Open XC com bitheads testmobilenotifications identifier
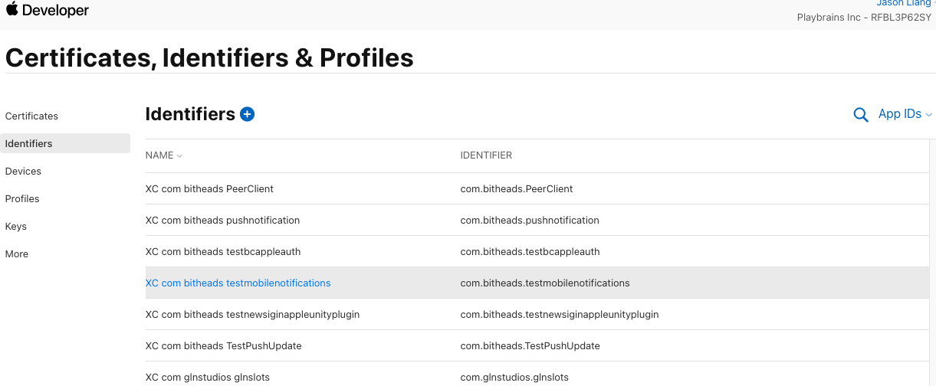 click(238, 283)
